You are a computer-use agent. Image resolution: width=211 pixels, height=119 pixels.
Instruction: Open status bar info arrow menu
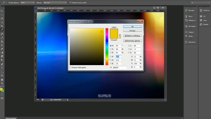68,100
